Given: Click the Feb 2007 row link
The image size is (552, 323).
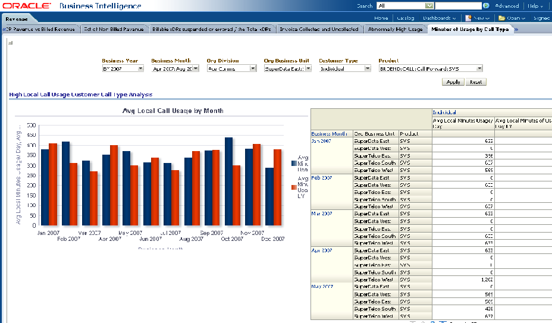Looking at the screenshot, I should coord(322,178).
